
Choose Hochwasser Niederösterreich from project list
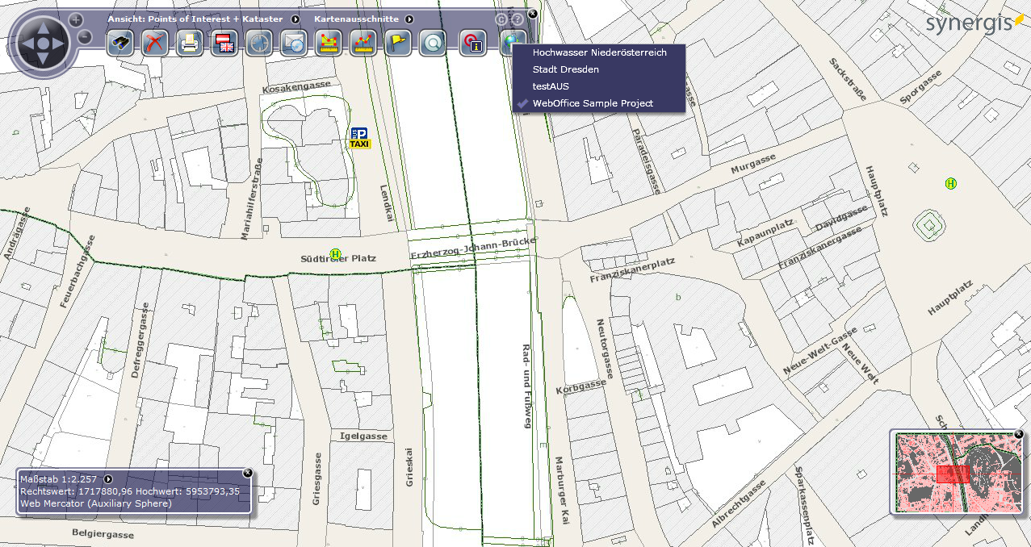[599, 52]
